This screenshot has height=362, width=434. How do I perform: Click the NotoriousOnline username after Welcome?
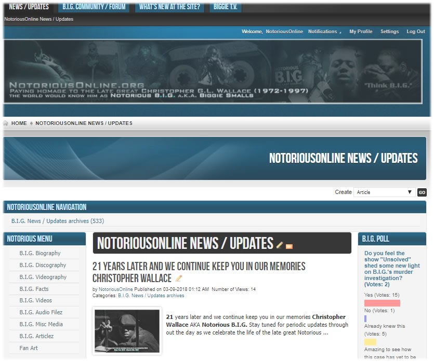pyautogui.click(x=284, y=32)
